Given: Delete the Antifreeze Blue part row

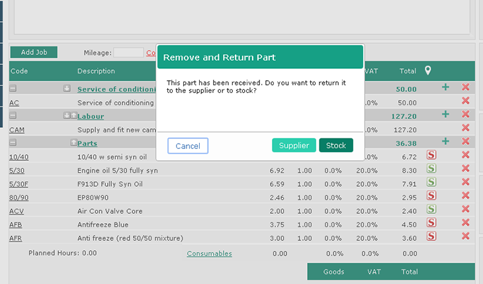Looking at the screenshot, I should point(465,222).
